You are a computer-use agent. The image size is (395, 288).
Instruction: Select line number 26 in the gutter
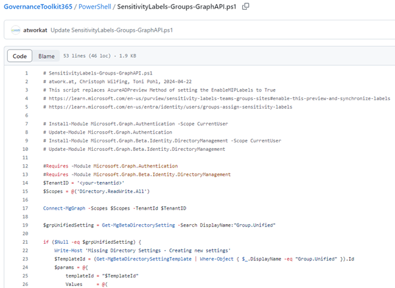[25, 284]
